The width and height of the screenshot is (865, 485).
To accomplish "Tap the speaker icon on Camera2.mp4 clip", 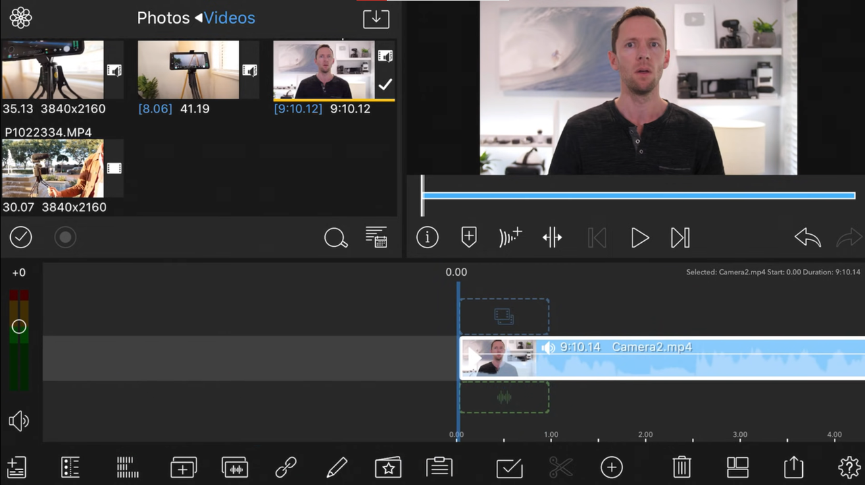I will [548, 347].
